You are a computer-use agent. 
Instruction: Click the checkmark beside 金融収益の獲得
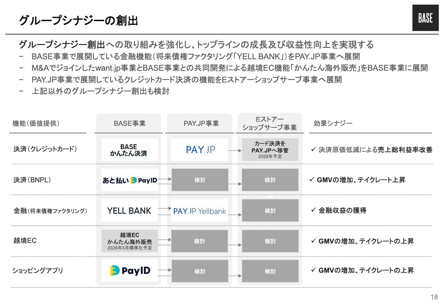point(313,210)
